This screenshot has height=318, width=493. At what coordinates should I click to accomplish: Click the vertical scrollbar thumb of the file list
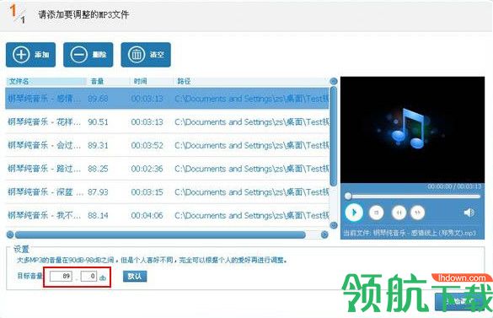[334, 136]
